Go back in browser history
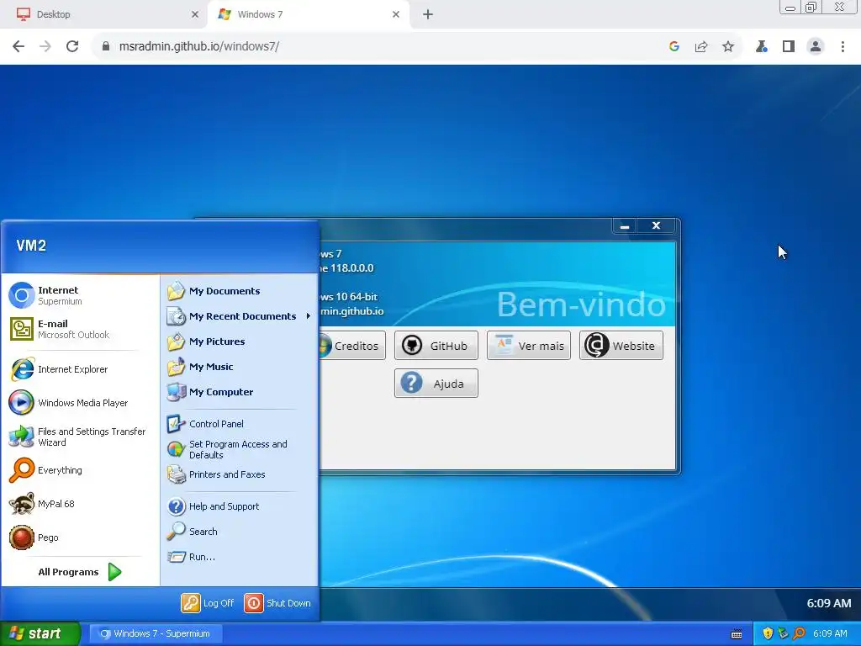Viewport: 861px width, 646px height. coord(18,46)
